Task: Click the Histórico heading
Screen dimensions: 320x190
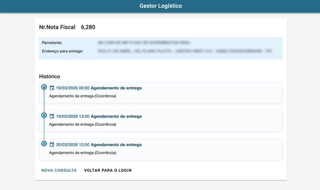Action: (50, 77)
